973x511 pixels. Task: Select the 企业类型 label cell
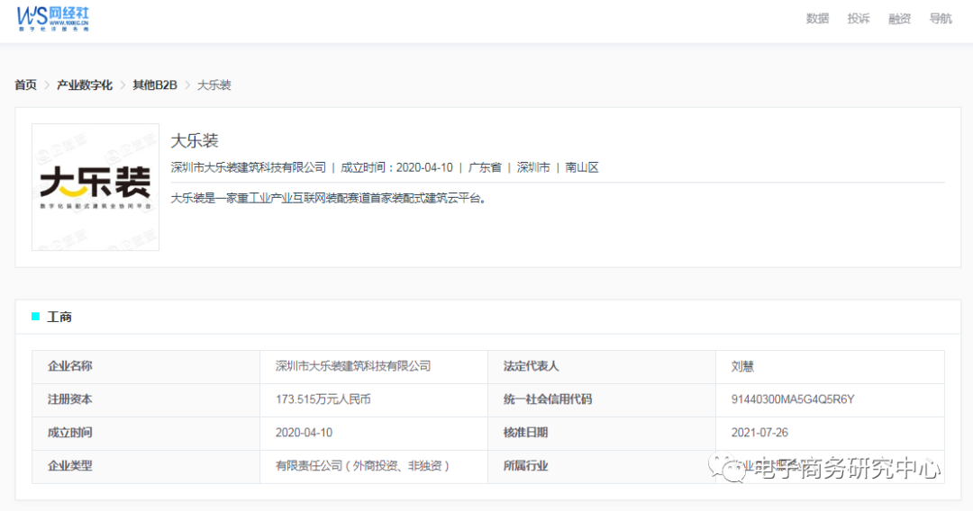point(146,466)
